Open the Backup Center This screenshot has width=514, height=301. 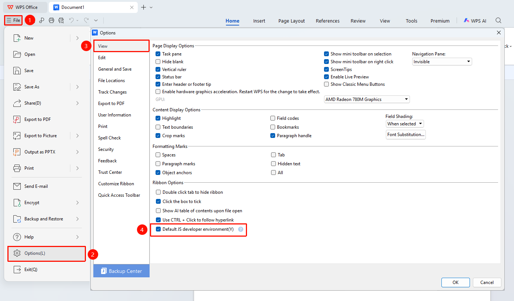click(121, 271)
